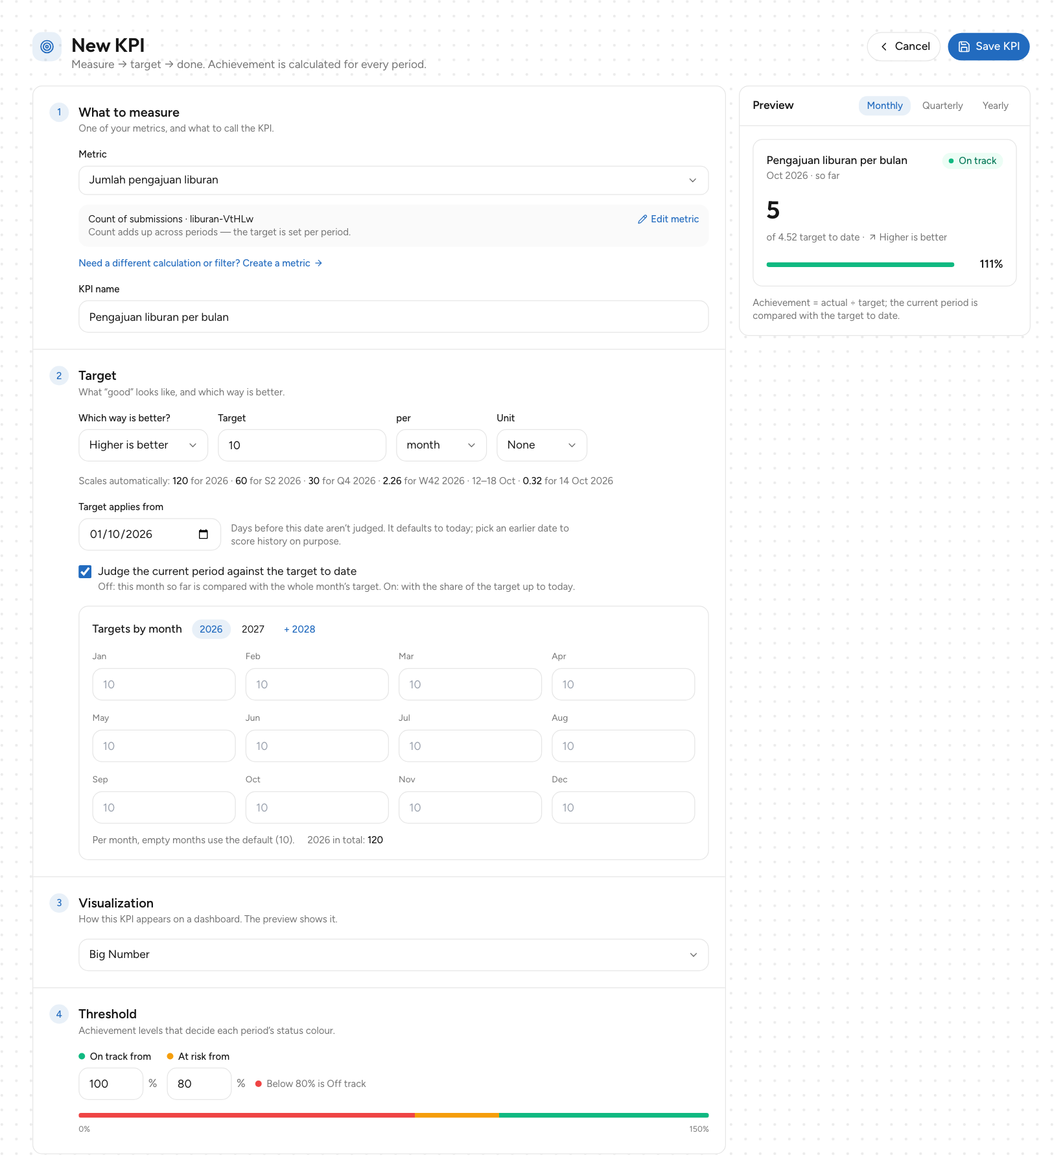The height and width of the screenshot is (1157, 1063).
Task: Open the Unit dropdown showing None
Action: (x=542, y=445)
